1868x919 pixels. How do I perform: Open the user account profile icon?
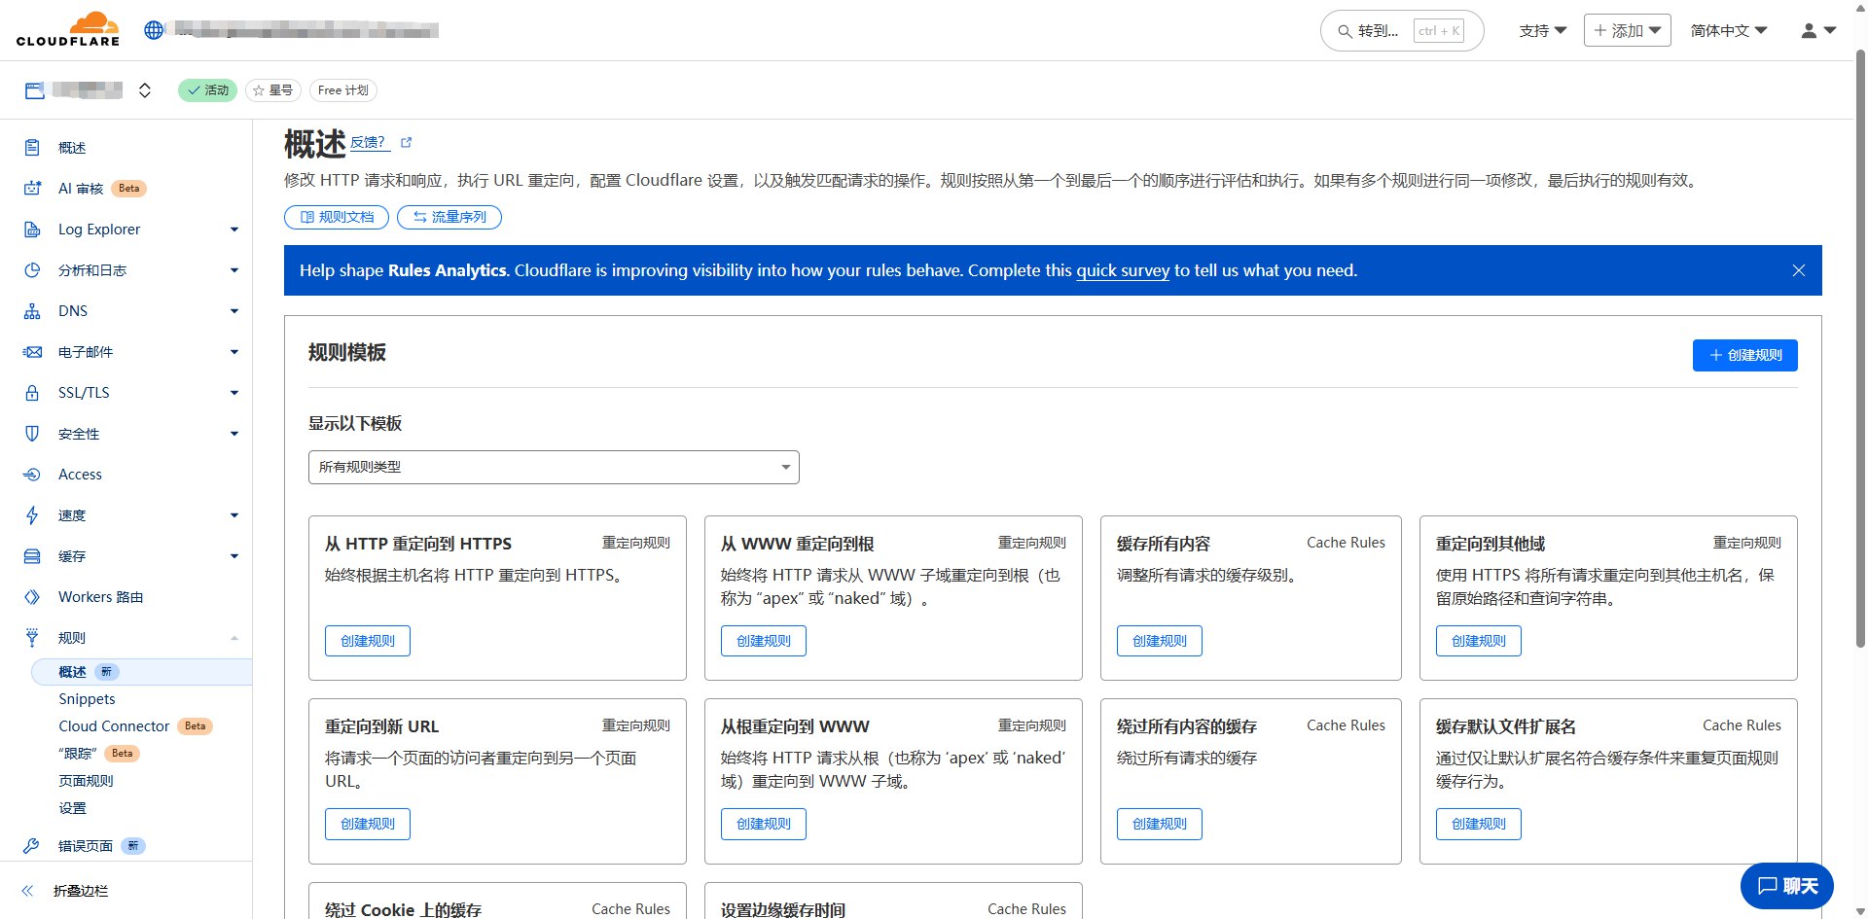click(1809, 31)
